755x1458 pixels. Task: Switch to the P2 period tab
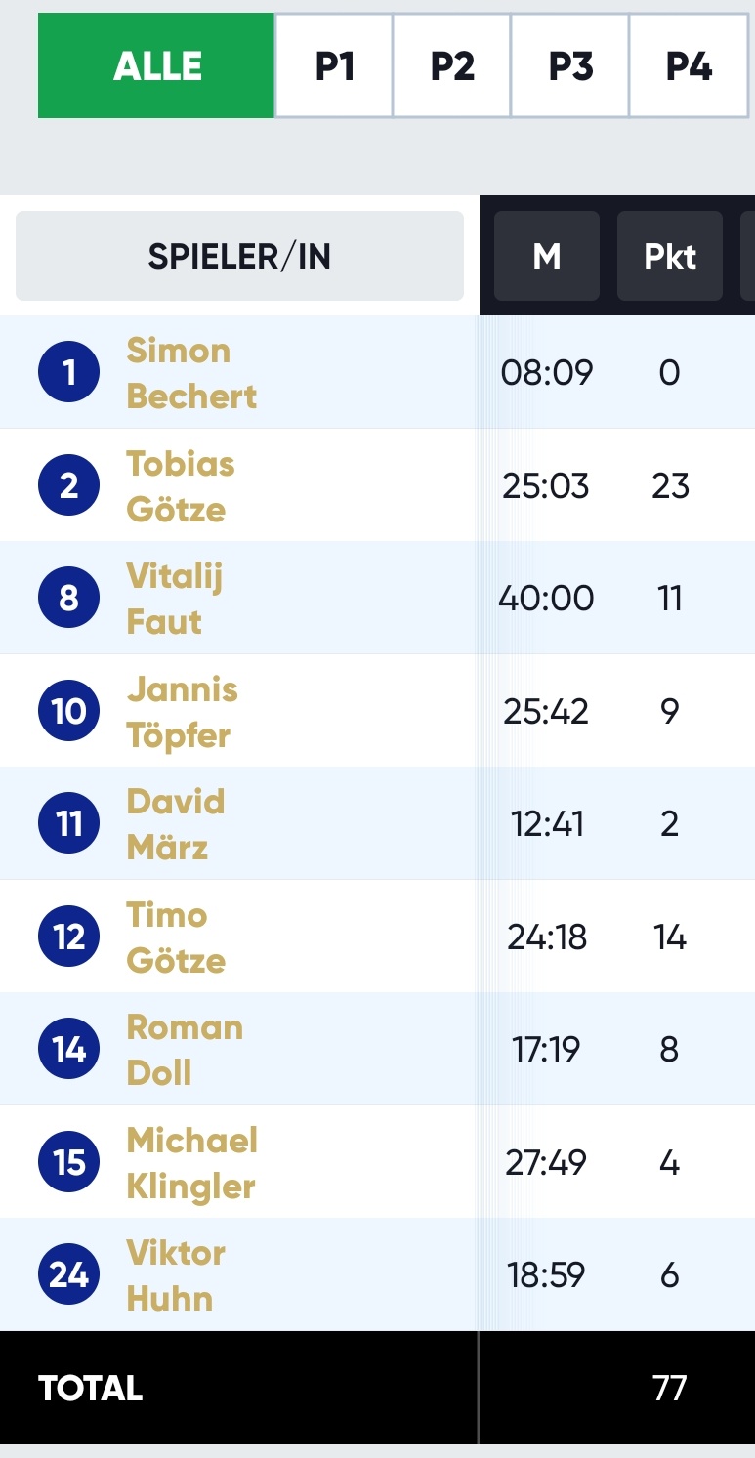[x=452, y=65]
